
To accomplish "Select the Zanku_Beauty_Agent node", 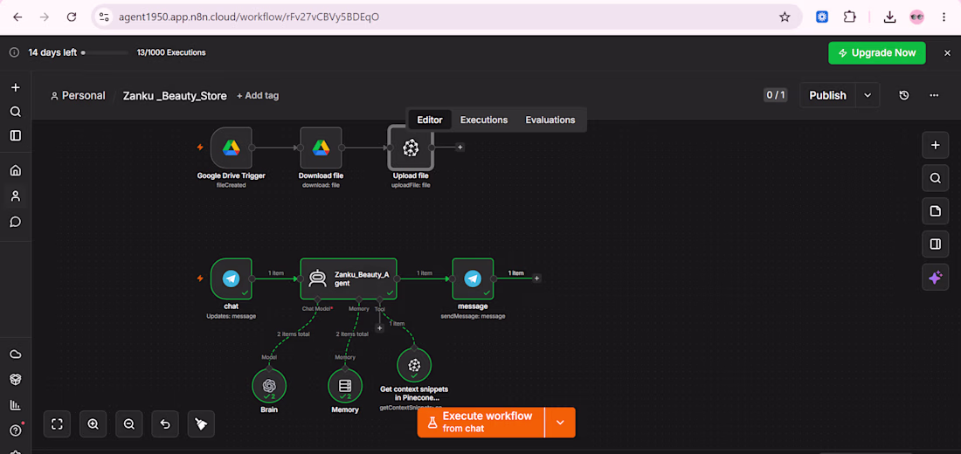I will pos(349,279).
